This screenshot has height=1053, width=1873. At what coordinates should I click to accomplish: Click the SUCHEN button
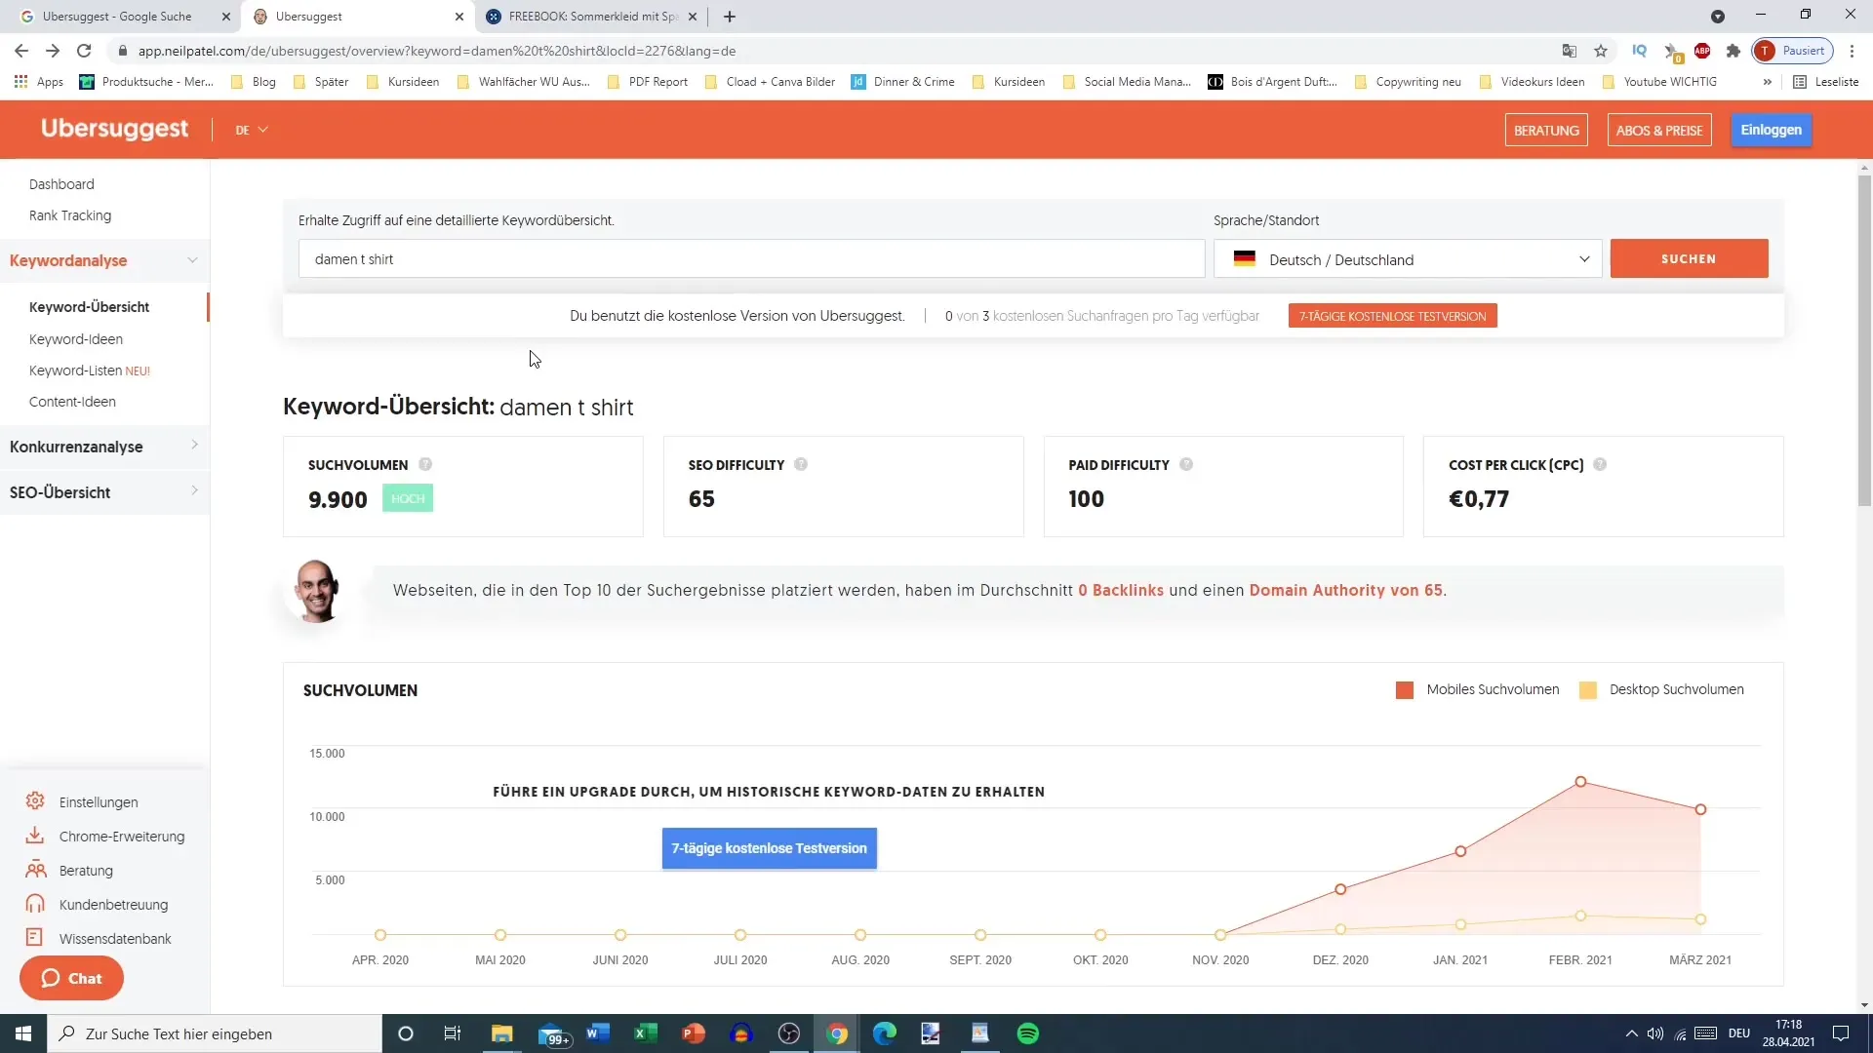click(x=1688, y=258)
